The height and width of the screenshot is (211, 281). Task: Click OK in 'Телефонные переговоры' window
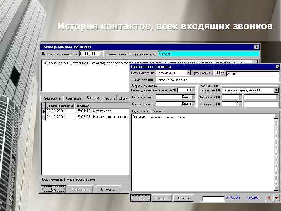pyautogui.click(x=140, y=198)
